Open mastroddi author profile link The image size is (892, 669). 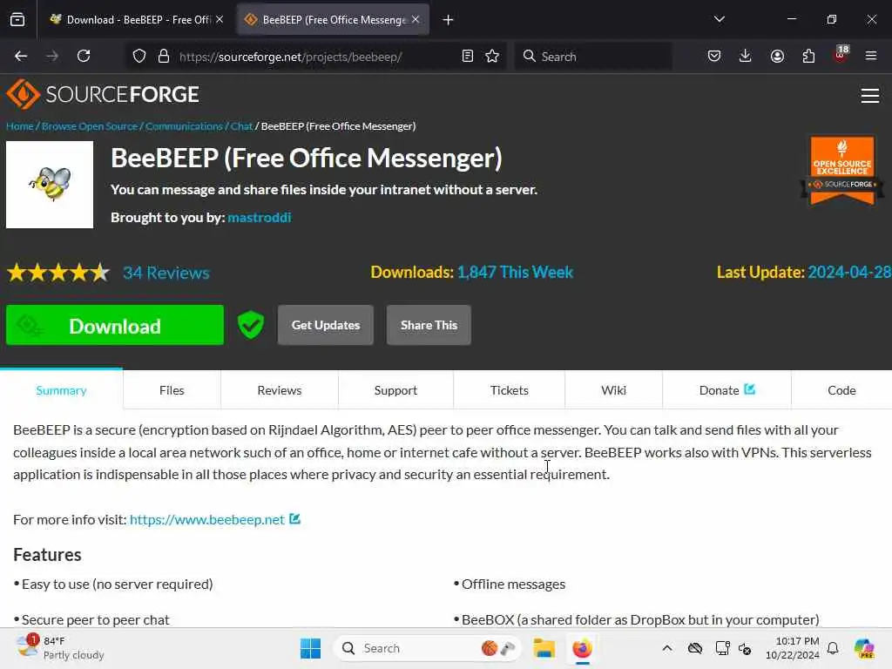click(260, 217)
